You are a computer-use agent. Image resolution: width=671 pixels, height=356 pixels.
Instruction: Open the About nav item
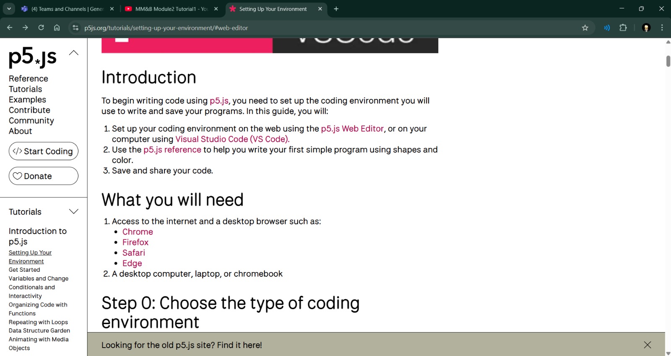21,131
